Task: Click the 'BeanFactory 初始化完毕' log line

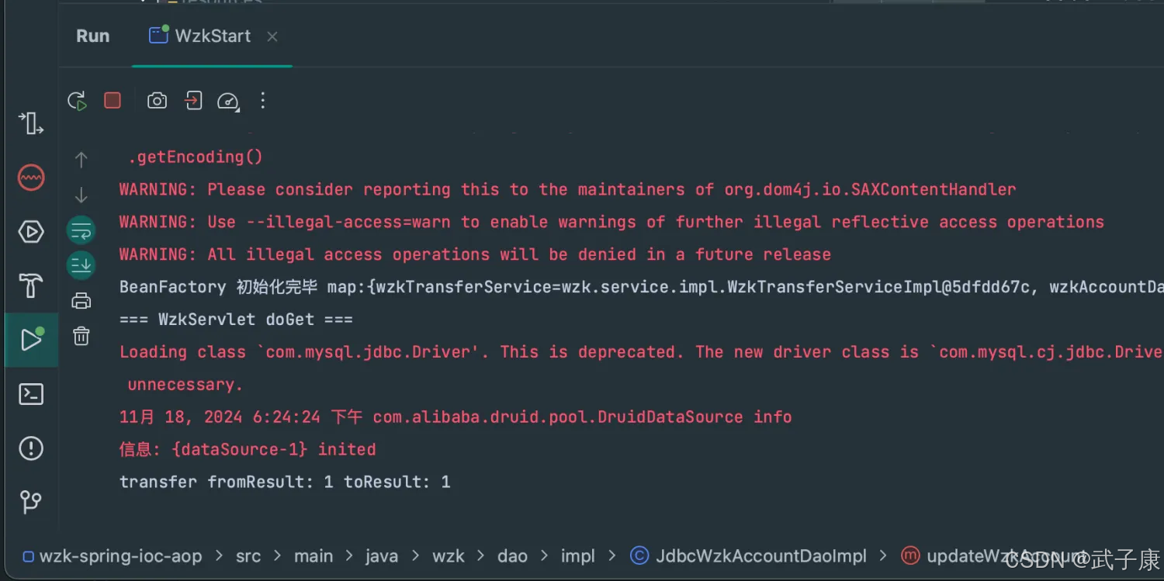Action: point(641,287)
